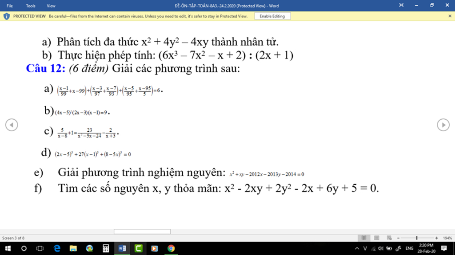
Task: Open the View menu
Action: pos(51,6)
